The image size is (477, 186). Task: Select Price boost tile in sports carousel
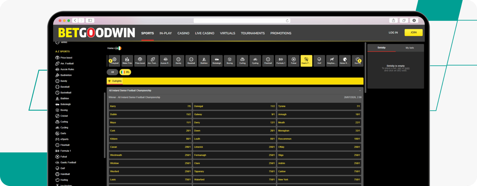click(140, 61)
